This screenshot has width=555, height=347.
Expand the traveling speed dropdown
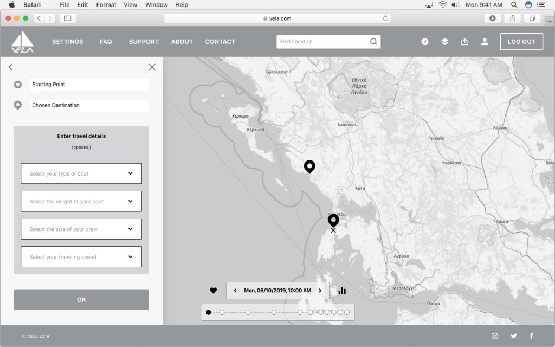pos(81,257)
